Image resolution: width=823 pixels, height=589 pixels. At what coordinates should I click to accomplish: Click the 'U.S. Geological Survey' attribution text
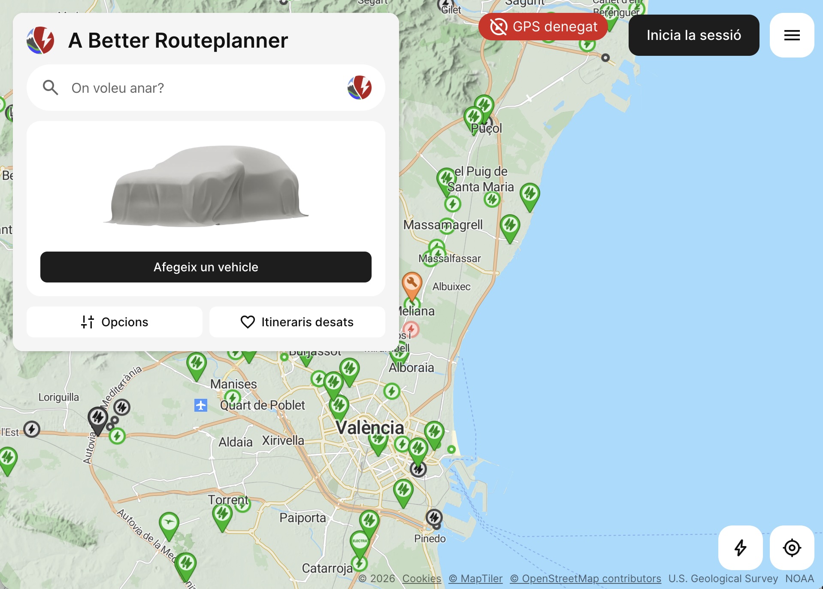click(723, 579)
